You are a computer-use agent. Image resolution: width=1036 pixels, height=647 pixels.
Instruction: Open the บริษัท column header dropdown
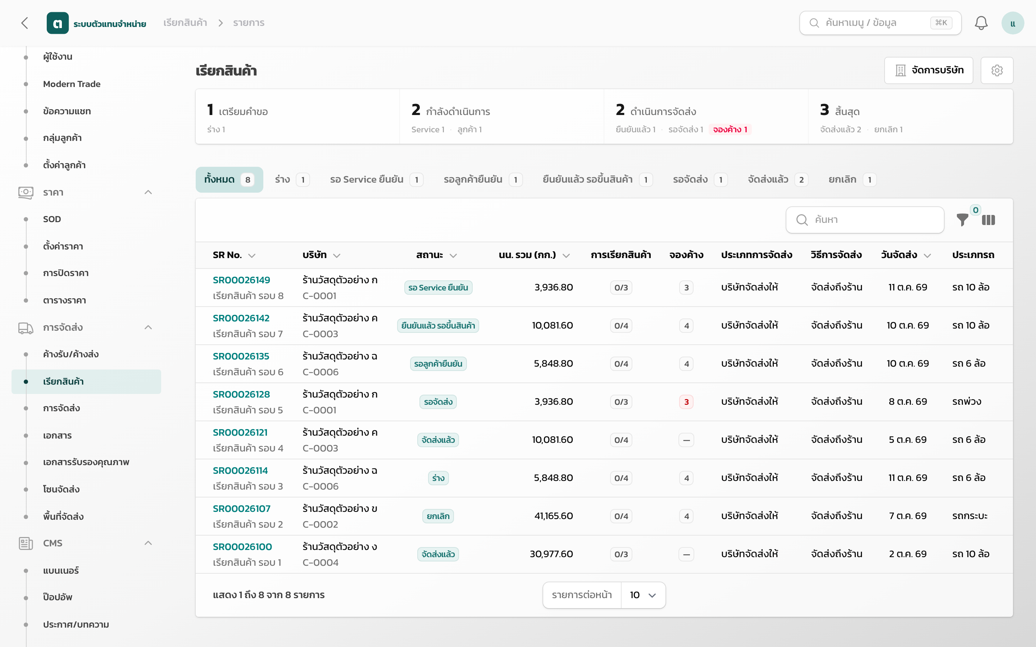coord(336,256)
